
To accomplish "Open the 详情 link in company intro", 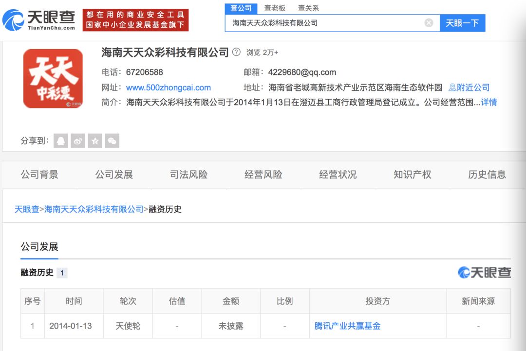I will click(489, 103).
